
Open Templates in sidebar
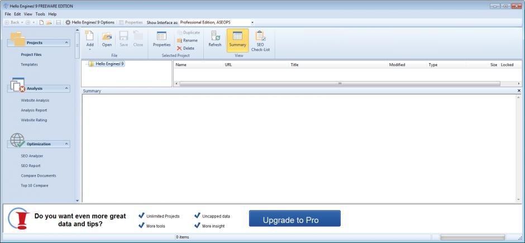[x=29, y=65]
